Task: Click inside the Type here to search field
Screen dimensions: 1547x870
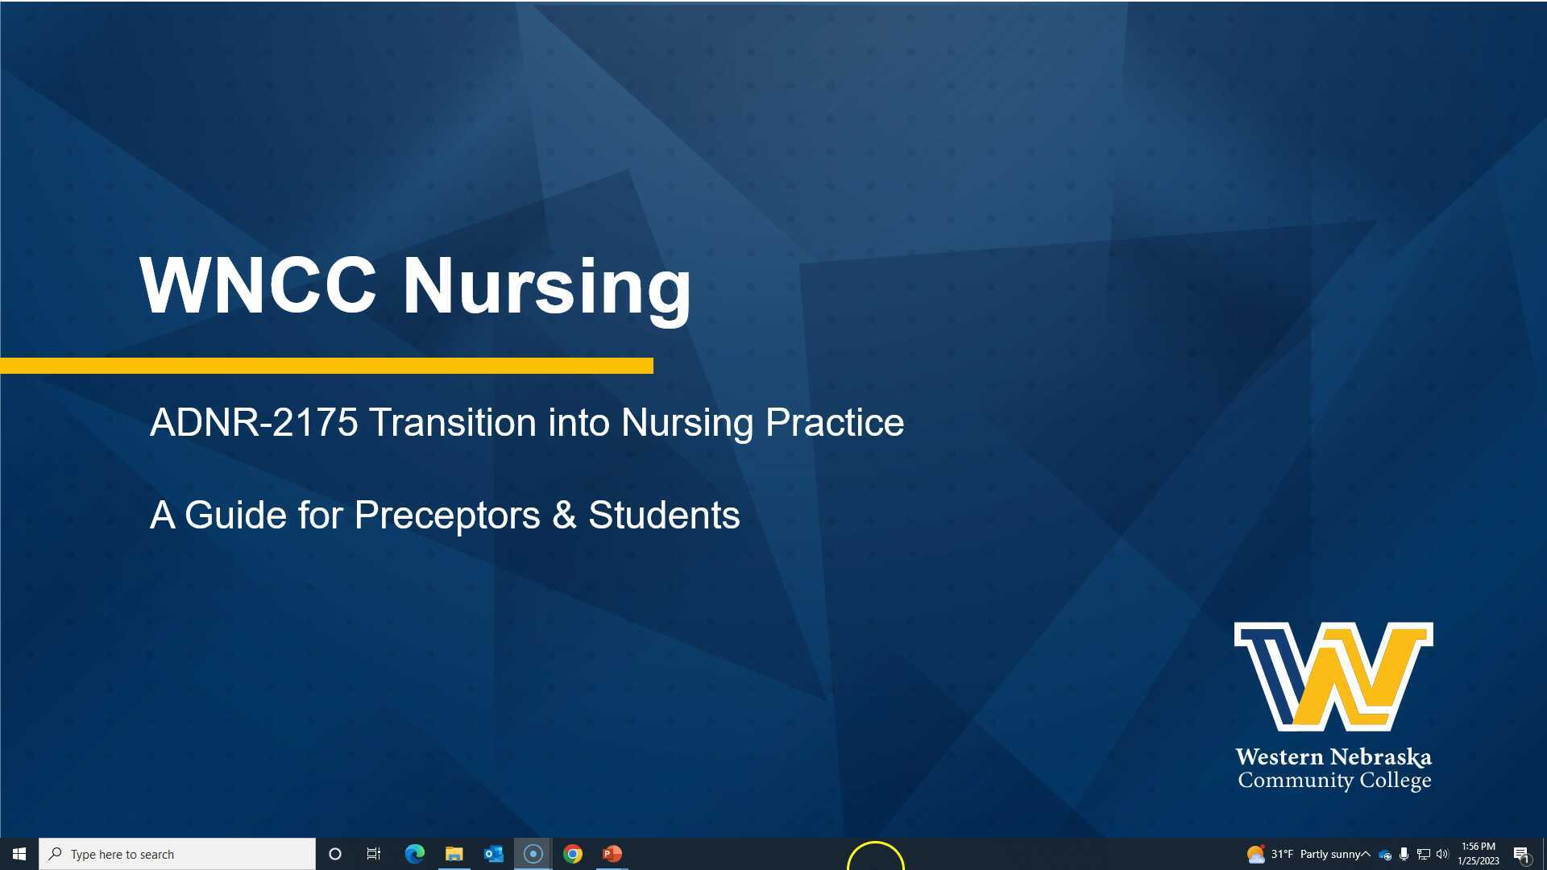Action: coord(177,853)
